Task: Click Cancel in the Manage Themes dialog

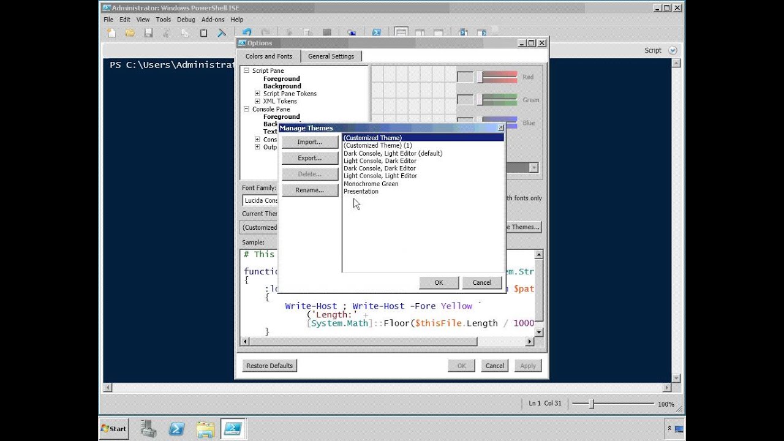Action: tap(481, 282)
